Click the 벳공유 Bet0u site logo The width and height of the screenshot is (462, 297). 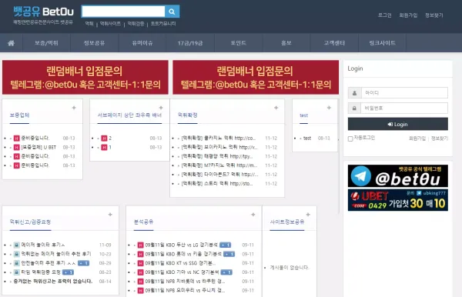(x=43, y=12)
